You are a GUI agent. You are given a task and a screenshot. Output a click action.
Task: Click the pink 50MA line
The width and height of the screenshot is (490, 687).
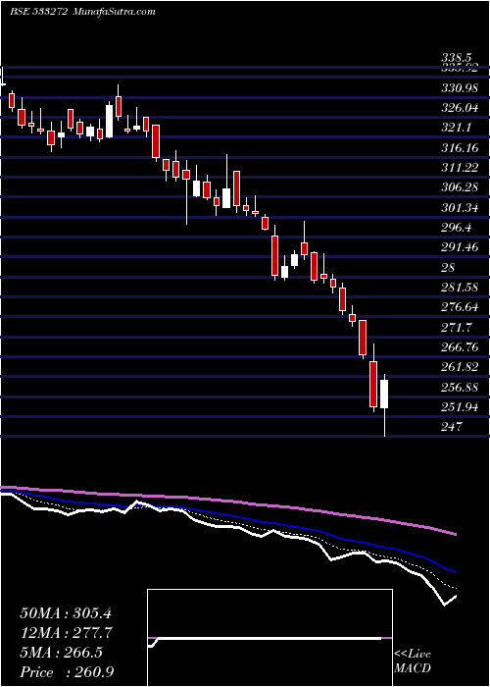coord(227,501)
